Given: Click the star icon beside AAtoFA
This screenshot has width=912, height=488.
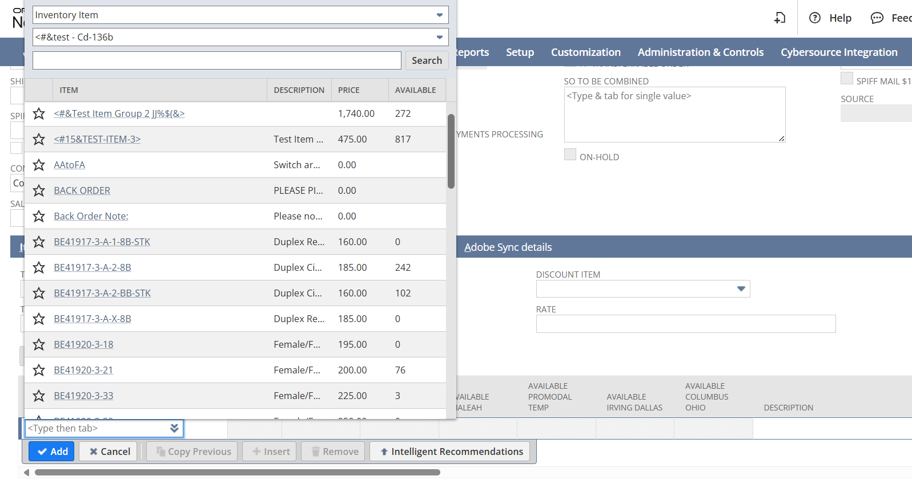Looking at the screenshot, I should pos(39,165).
